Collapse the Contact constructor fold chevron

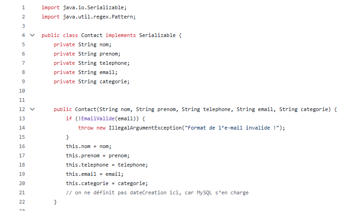(x=32, y=109)
